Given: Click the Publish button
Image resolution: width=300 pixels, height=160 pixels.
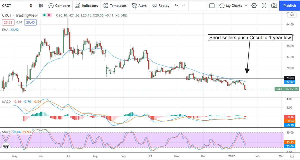Looking at the screenshot, I should [289, 5].
